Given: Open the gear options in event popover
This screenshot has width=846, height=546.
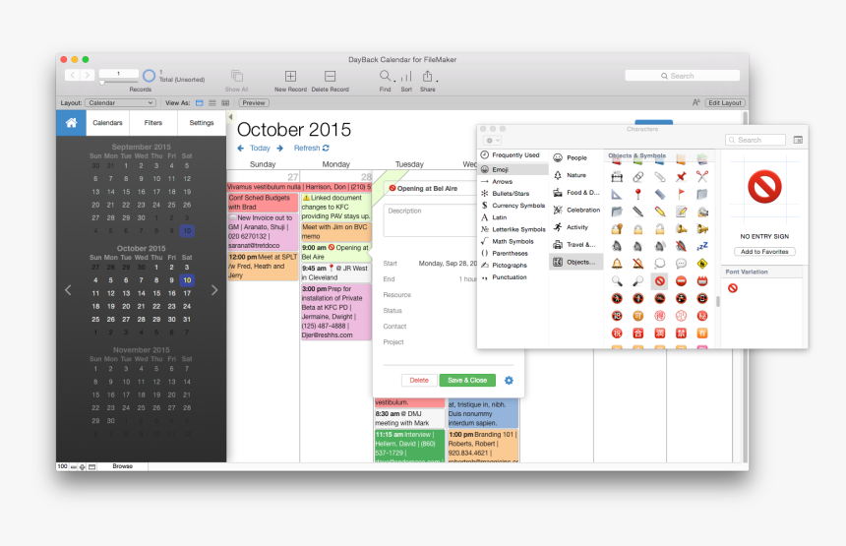Looking at the screenshot, I should [509, 381].
